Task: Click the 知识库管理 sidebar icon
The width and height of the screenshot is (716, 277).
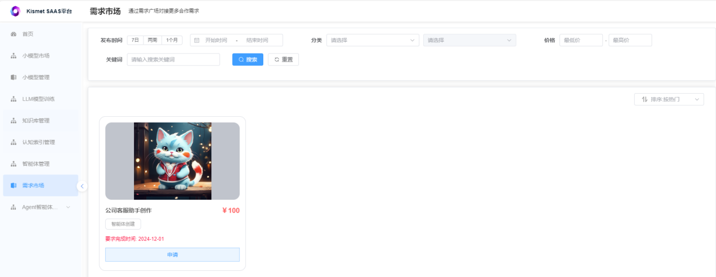Action: tap(14, 121)
